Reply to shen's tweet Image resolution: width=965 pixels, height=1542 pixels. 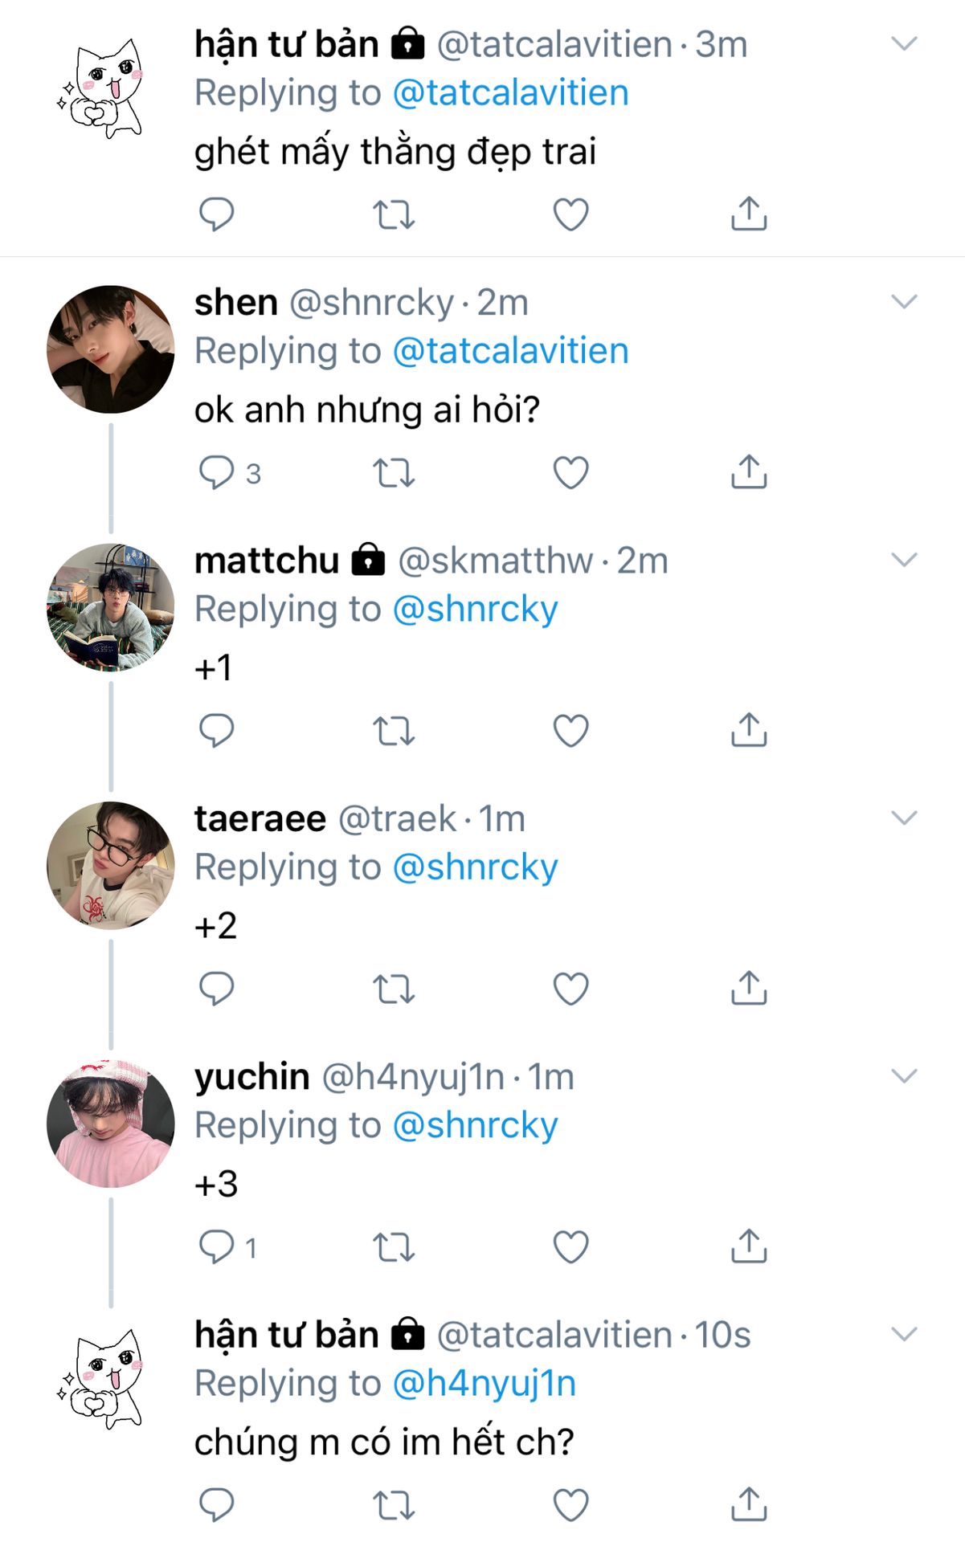(217, 473)
